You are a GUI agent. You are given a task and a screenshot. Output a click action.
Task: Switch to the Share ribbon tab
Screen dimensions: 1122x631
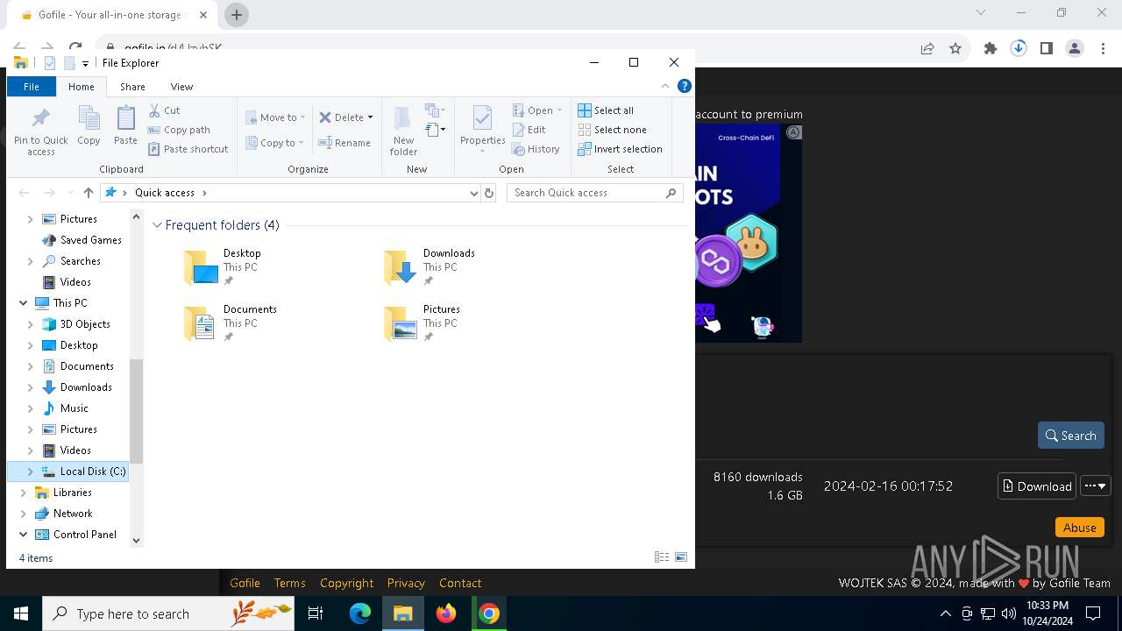click(x=132, y=87)
